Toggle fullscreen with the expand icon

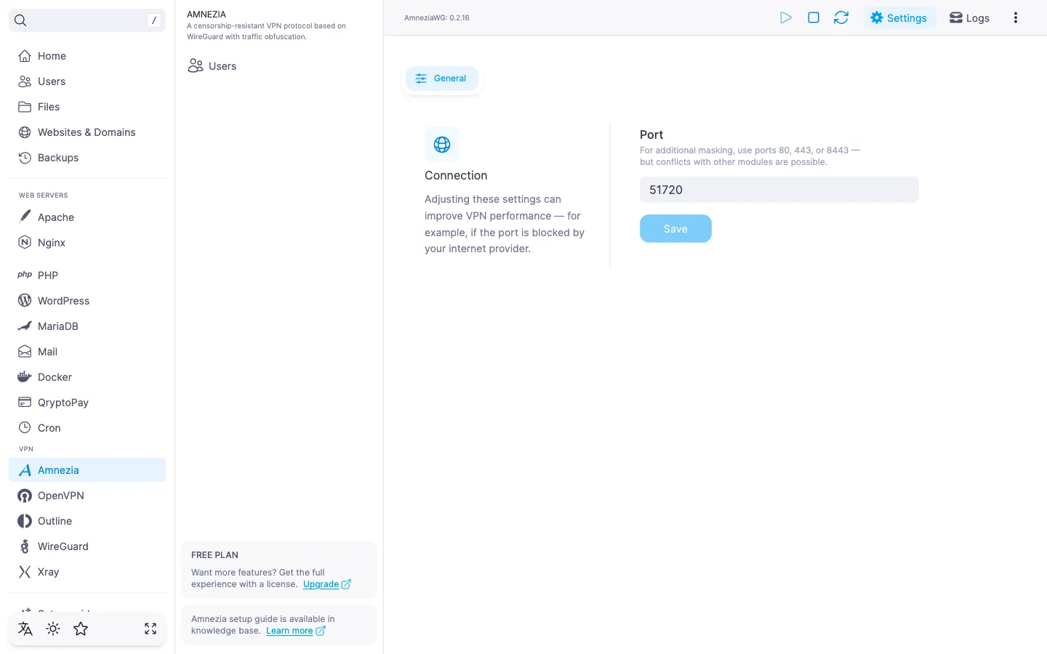point(151,629)
